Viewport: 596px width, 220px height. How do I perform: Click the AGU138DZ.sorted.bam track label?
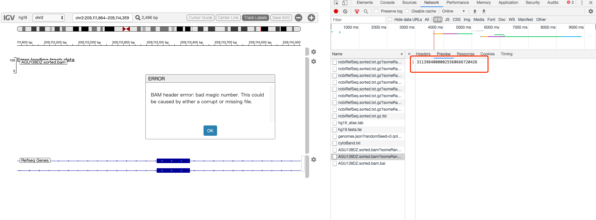pos(43,62)
